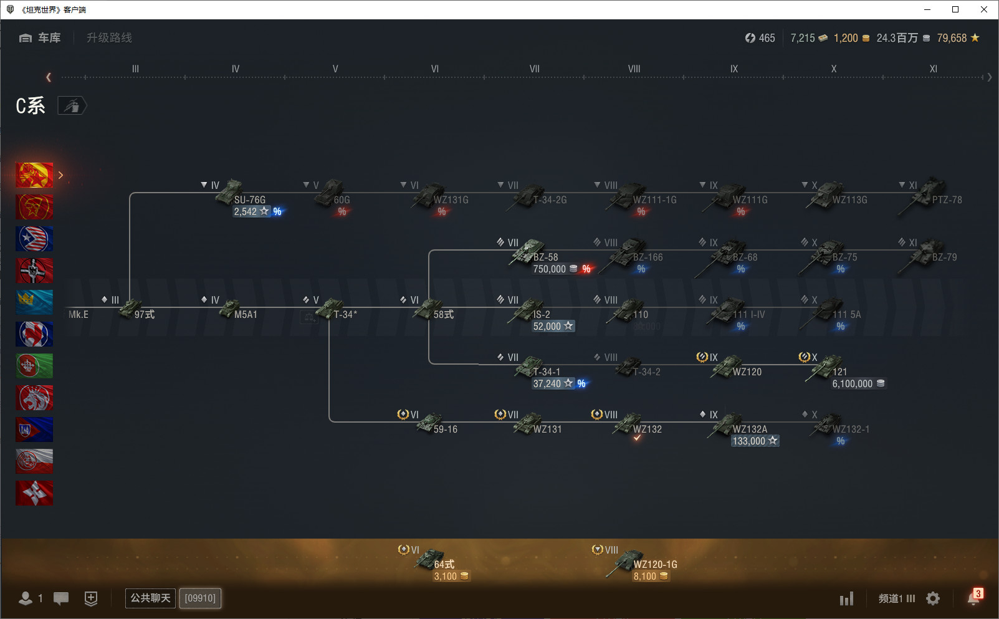The width and height of the screenshot is (999, 619).
Task: Select the light-blue flag with yellow crowns
Action: tap(34, 302)
